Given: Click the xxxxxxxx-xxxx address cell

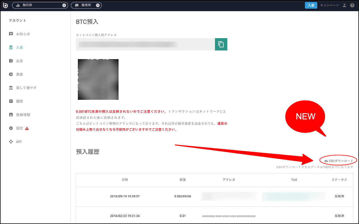Looking at the screenshot, I should (229, 216).
